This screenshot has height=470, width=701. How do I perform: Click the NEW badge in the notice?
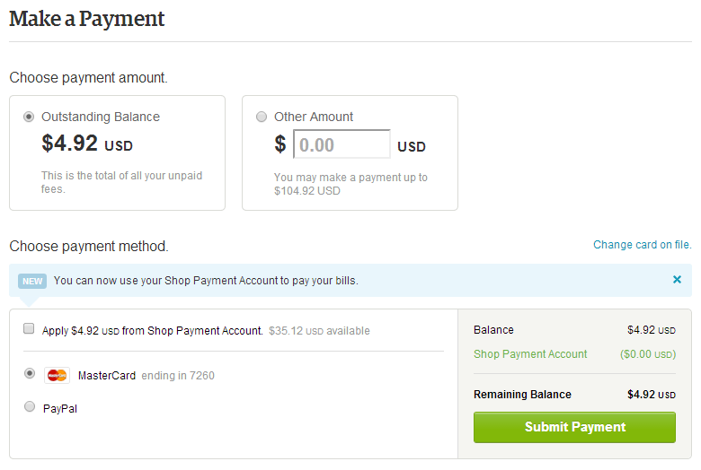tap(32, 281)
